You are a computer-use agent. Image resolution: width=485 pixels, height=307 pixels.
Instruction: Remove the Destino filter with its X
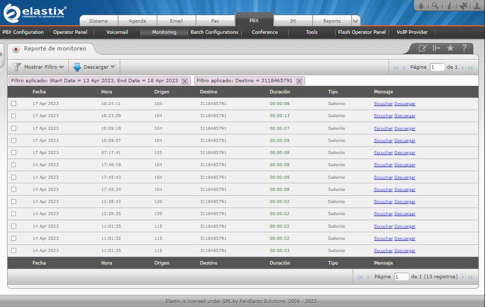pos(299,81)
